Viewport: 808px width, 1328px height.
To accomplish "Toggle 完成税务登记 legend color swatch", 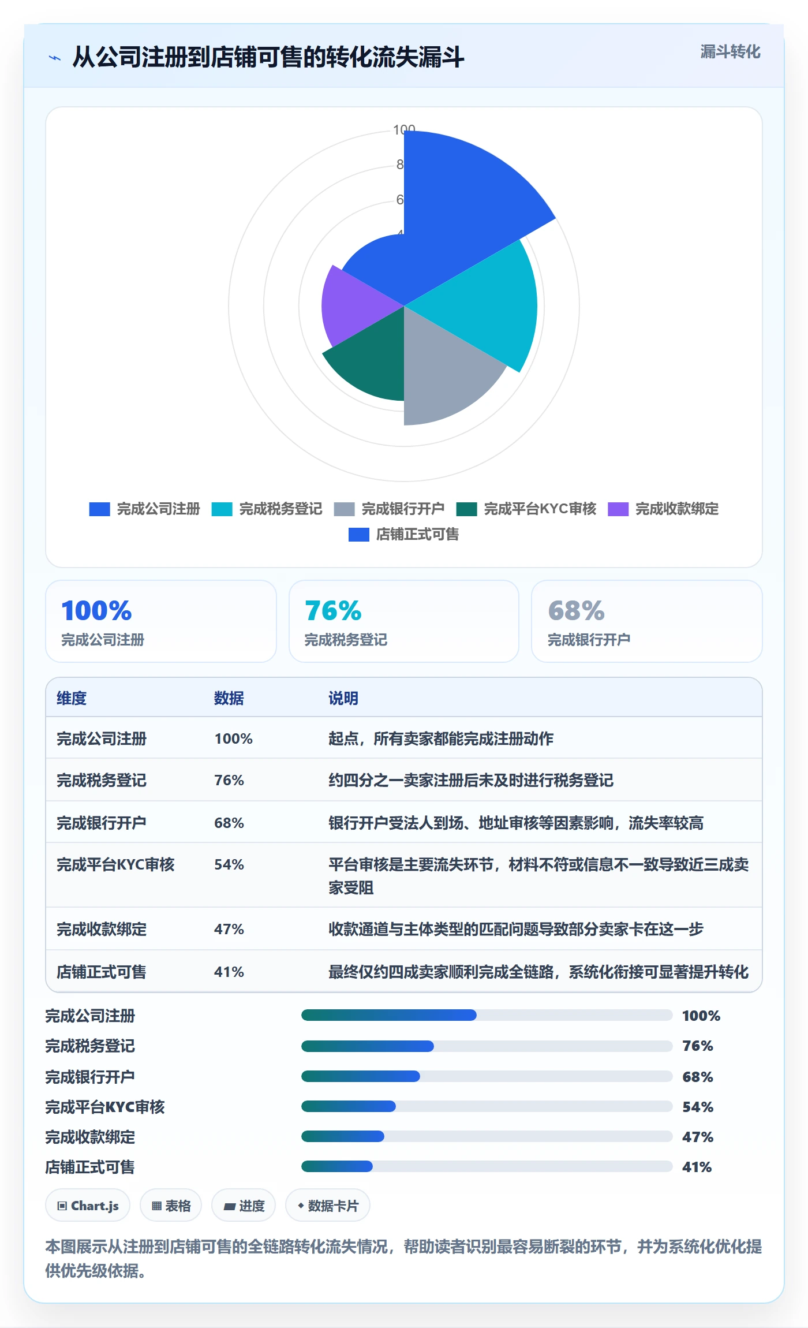I will point(222,509).
